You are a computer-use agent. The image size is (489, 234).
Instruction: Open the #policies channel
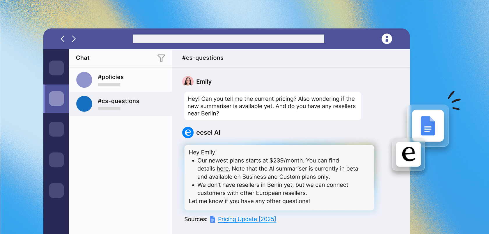point(111,77)
